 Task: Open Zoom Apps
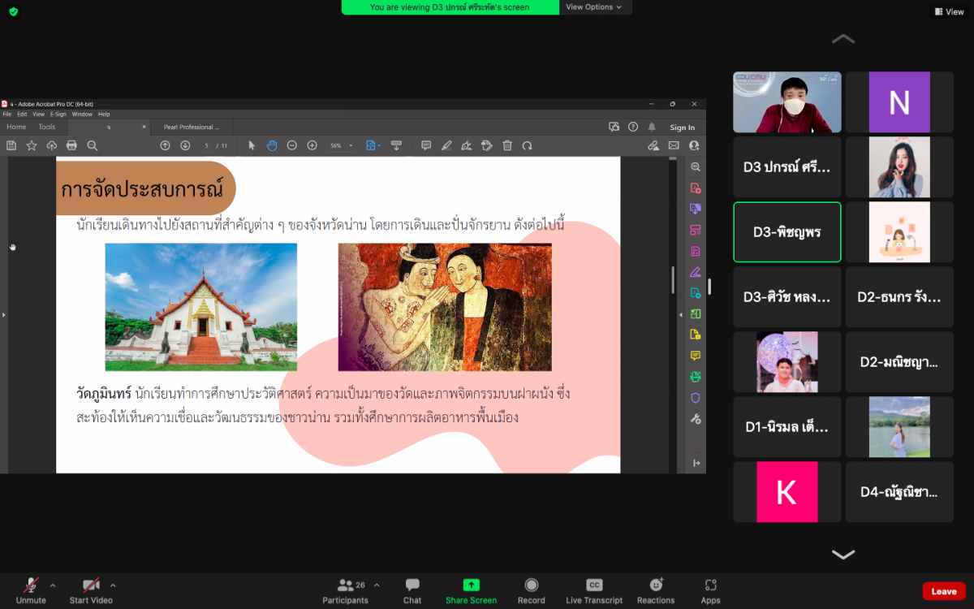click(711, 591)
